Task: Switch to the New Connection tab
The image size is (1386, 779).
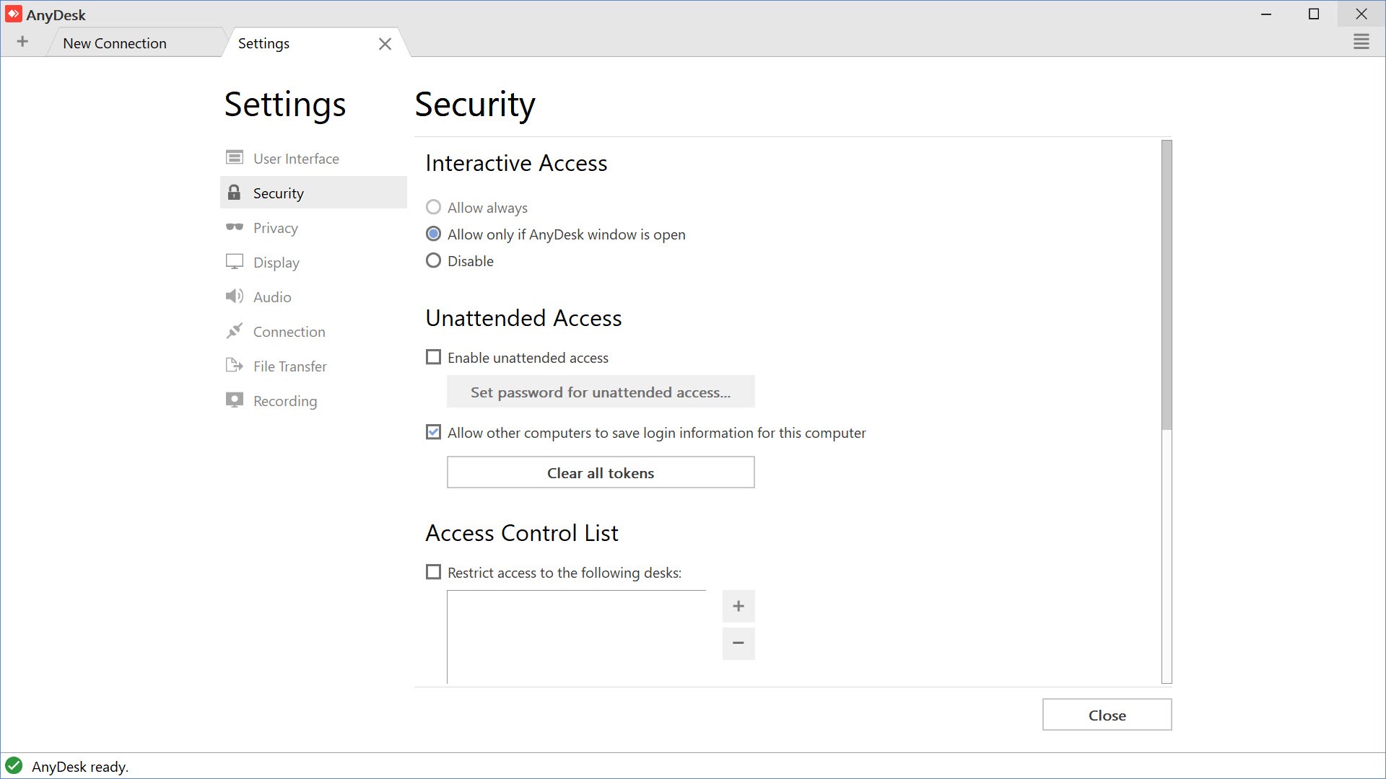Action: [115, 43]
